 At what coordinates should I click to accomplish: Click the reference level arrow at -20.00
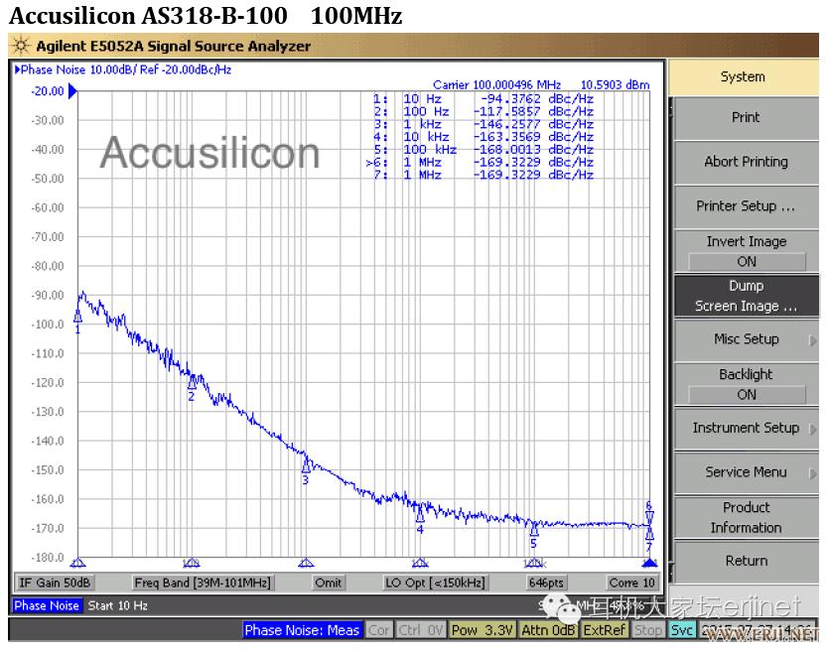coord(72,91)
